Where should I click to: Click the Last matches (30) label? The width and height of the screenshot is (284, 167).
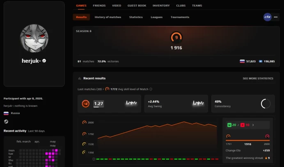click(89, 89)
